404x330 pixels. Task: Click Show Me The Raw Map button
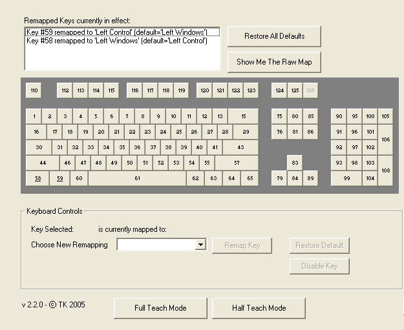pyautogui.click(x=274, y=62)
